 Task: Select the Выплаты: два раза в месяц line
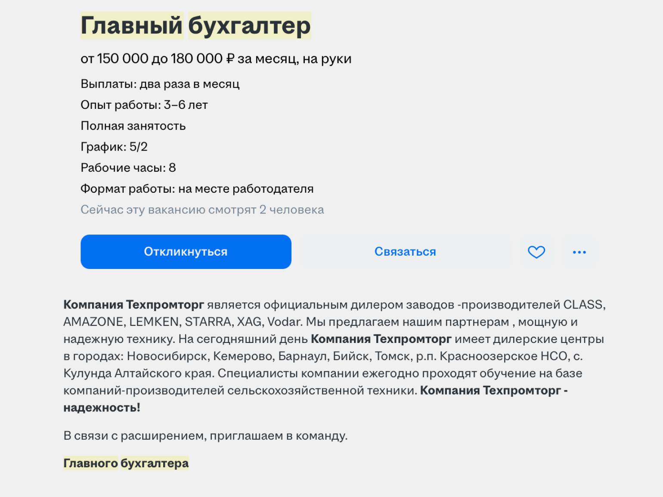pyautogui.click(x=160, y=84)
